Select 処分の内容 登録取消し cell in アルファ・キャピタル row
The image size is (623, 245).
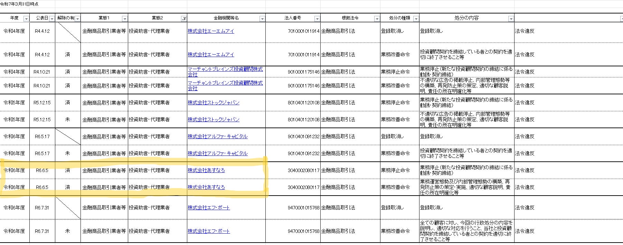tap(466, 136)
